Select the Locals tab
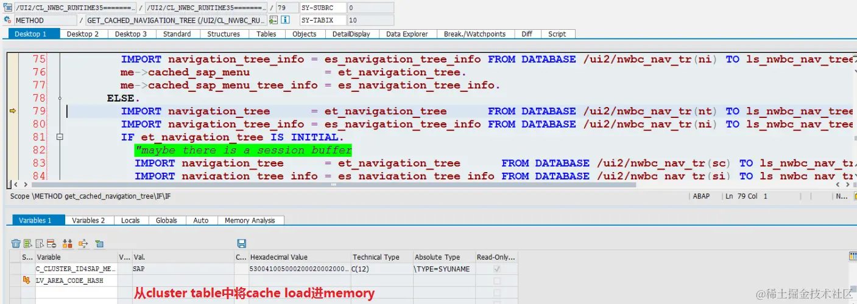 pos(130,220)
